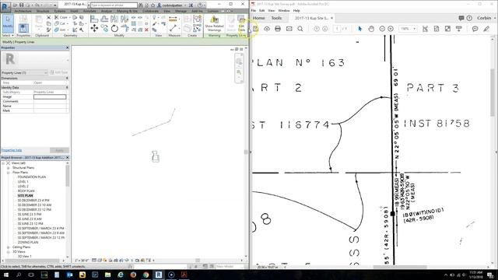Open the Corbin account dropdown
Screen dimensions: 498x280
[486, 18]
